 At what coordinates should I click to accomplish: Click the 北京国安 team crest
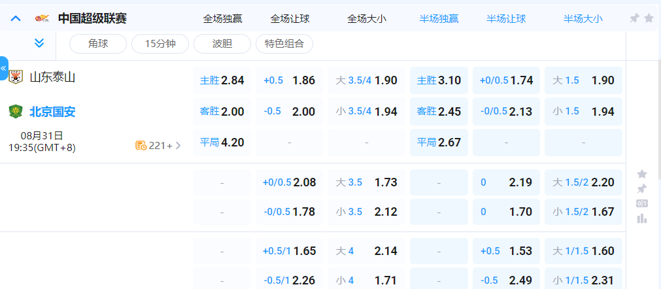click(x=16, y=112)
